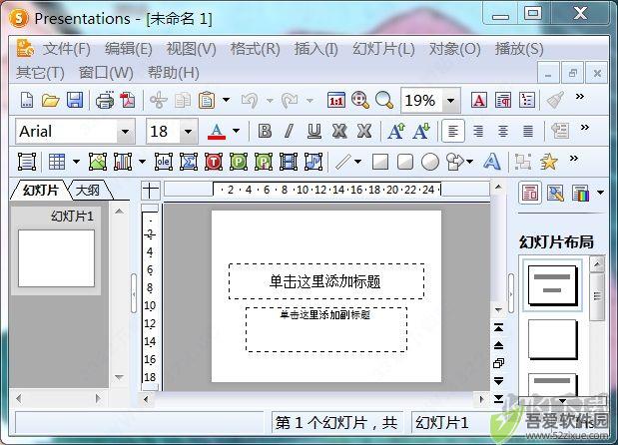Open the 文件(F) menu
This screenshot has width=618, height=445.
pyautogui.click(x=66, y=49)
